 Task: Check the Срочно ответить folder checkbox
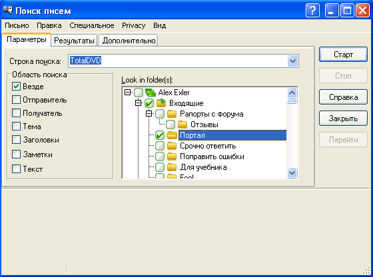[x=160, y=146]
